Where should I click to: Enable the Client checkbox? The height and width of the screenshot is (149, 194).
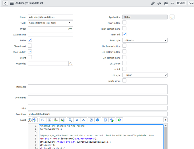coord(30,57)
